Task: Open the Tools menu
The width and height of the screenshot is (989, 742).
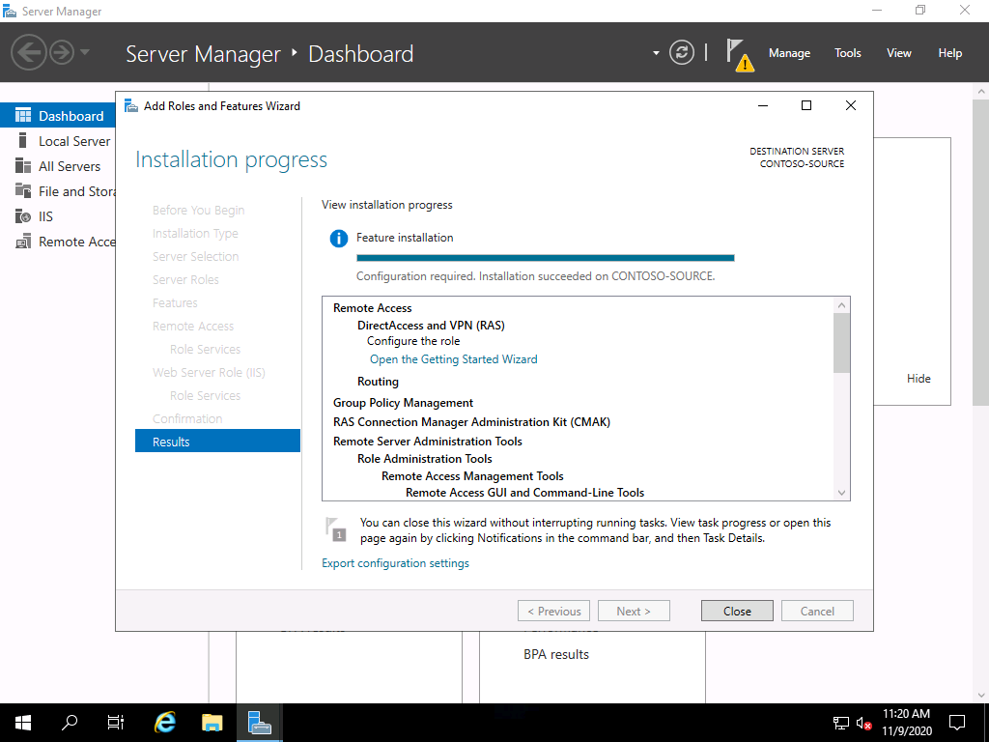Action: (847, 53)
